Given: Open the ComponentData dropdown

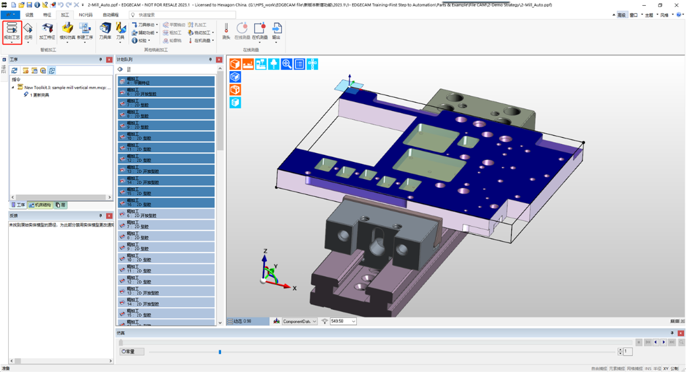Looking at the screenshot, I should point(299,321).
